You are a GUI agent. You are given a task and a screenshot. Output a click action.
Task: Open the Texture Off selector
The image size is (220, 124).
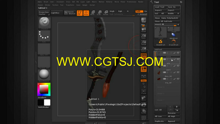tap(44, 63)
